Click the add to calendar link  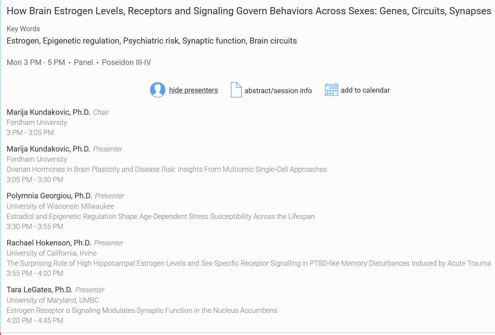[x=365, y=90]
